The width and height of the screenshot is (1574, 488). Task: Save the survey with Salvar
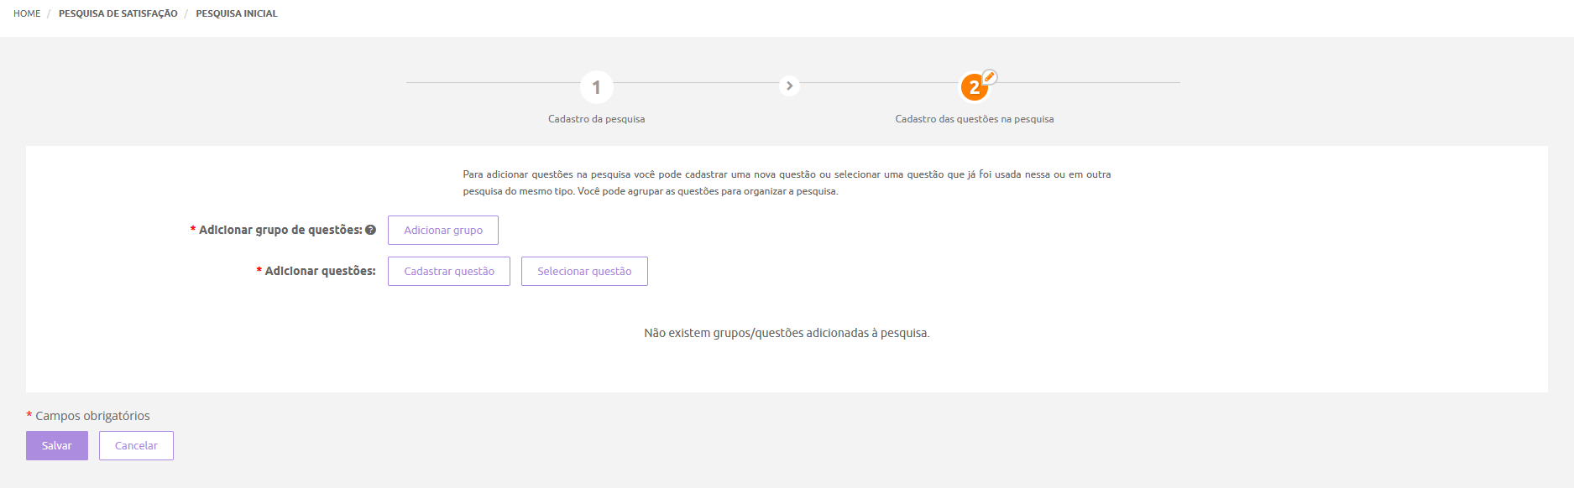(56, 446)
